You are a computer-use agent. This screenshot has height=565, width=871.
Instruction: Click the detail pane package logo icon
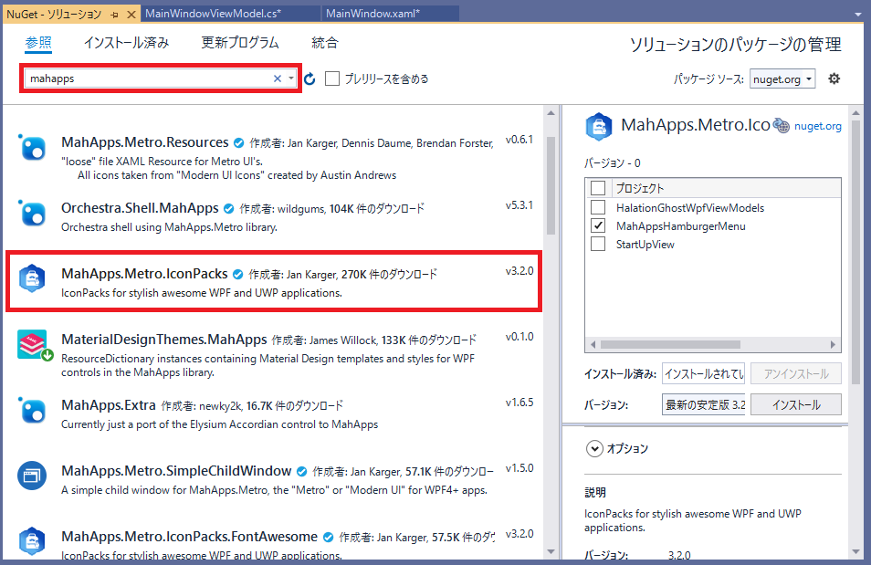pyautogui.click(x=599, y=127)
